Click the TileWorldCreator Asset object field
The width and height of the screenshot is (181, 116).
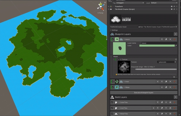(157, 27)
